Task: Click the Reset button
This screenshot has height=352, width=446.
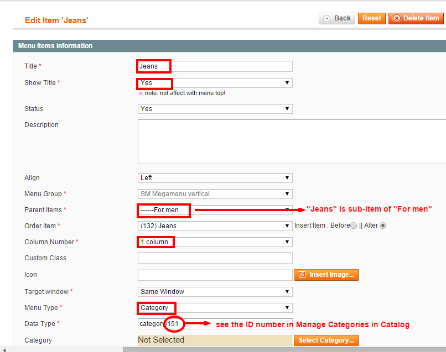Action: (371, 18)
